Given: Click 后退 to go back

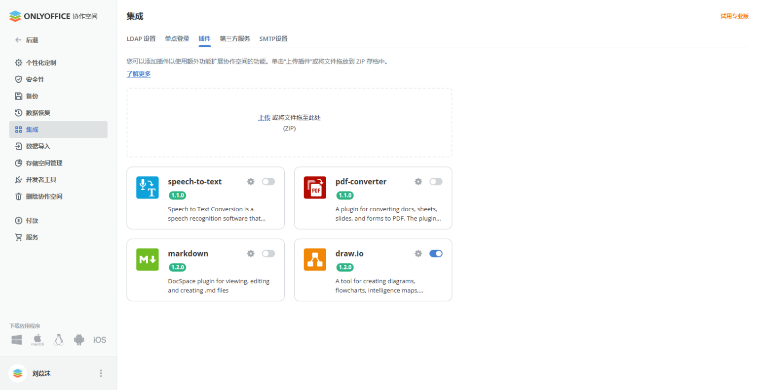Looking at the screenshot, I should click(x=32, y=40).
